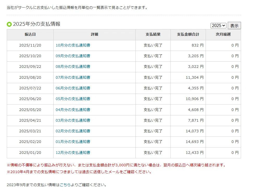Click the intro sentence about 振込情報
This screenshot has height=196, width=253.
point(77,8)
